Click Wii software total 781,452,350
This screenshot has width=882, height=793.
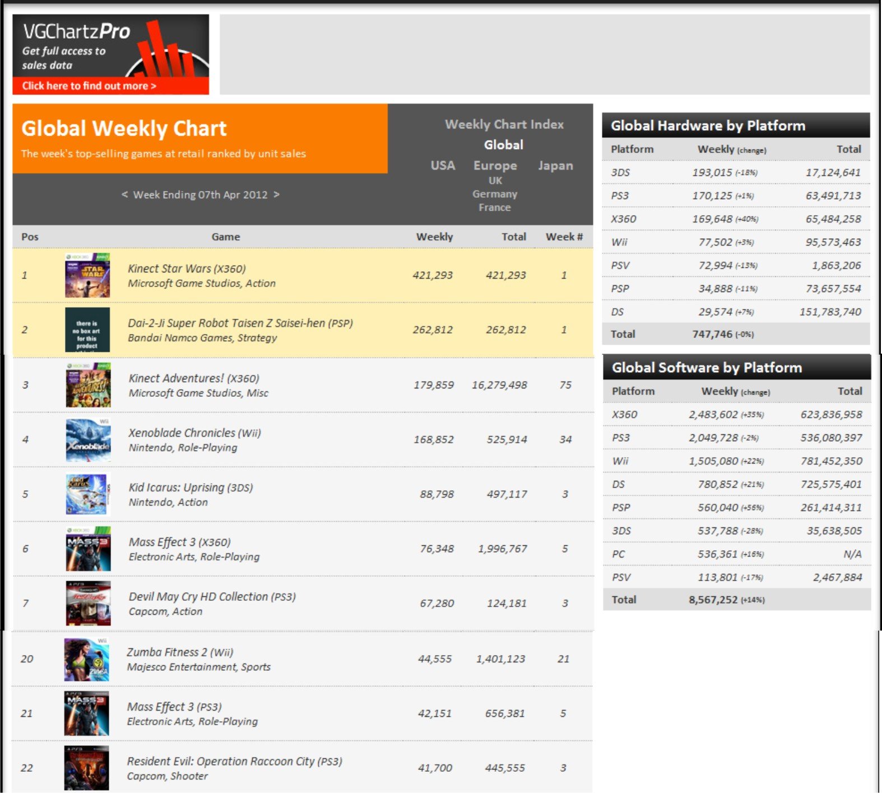coord(832,461)
